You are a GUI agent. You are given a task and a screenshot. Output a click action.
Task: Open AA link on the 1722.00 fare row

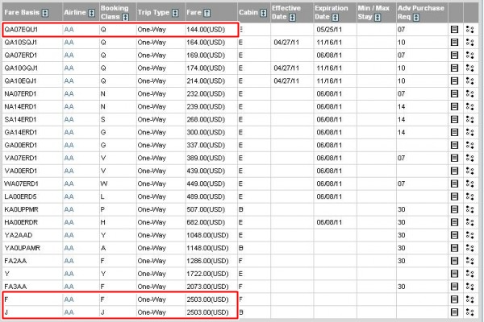pos(69,274)
